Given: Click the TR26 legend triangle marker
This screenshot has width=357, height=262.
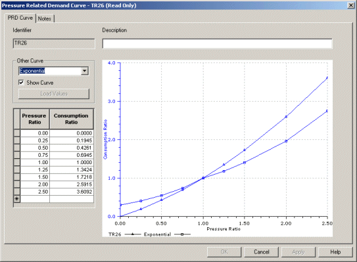Looking at the screenshot, I should 133,234.
